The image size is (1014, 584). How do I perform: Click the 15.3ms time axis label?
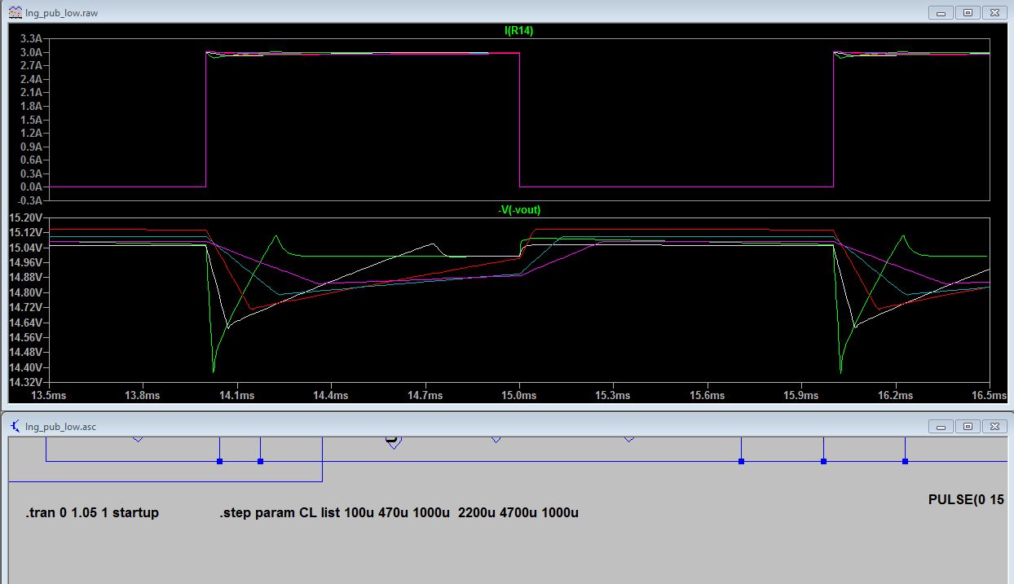[613, 396]
